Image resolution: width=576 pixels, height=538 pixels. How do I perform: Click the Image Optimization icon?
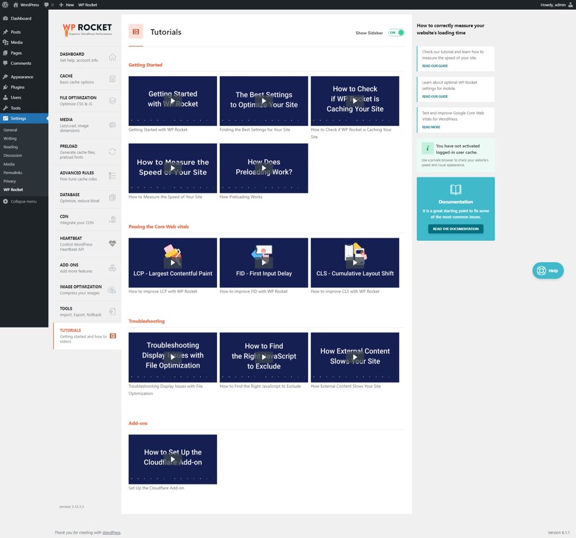pyautogui.click(x=112, y=290)
